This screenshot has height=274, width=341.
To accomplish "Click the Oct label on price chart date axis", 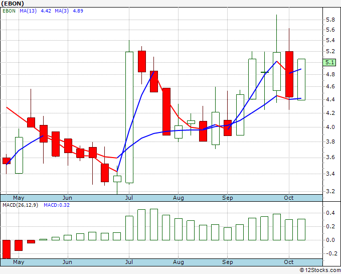I will coord(289,198).
